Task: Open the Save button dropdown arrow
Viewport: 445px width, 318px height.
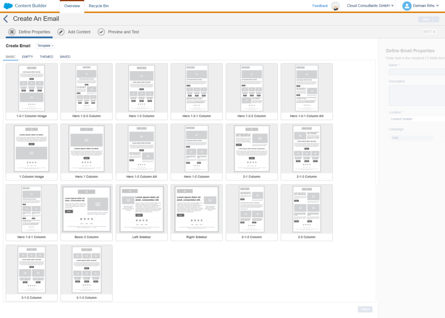Action: (436, 19)
